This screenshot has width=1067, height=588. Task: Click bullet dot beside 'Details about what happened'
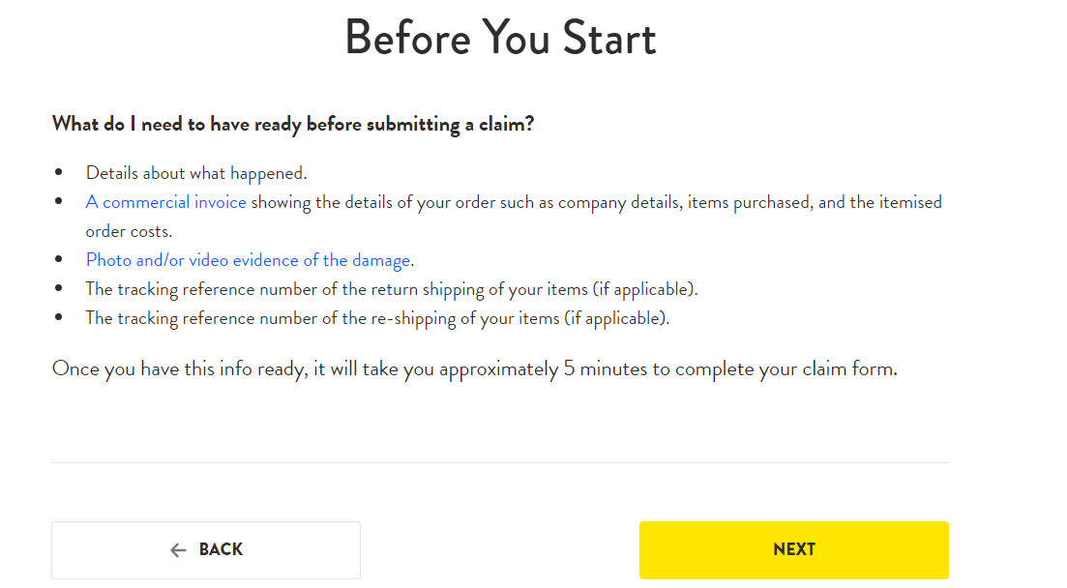click(x=58, y=172)
